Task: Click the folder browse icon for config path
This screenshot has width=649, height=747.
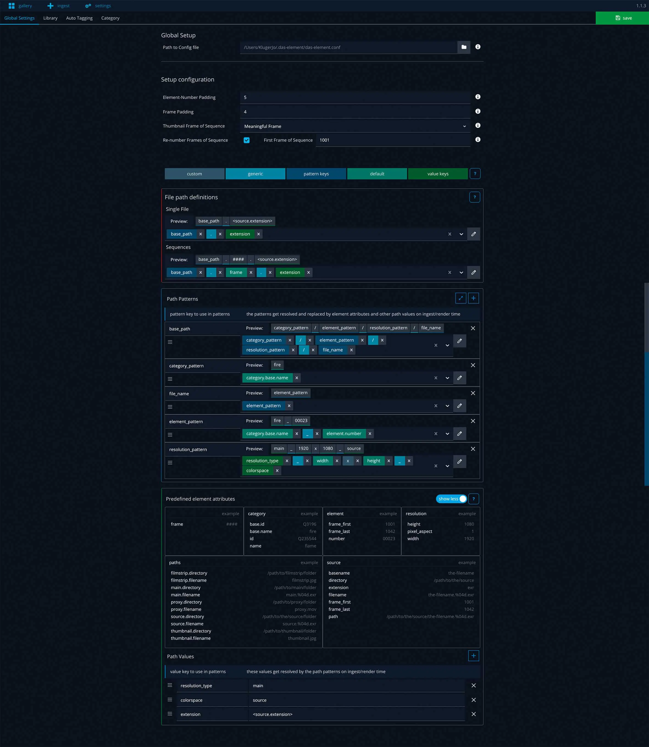Action: [464, 47]
